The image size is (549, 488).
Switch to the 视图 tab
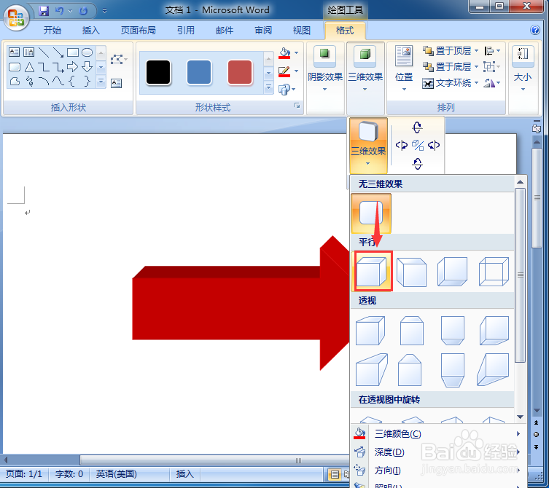pos(301,31)
